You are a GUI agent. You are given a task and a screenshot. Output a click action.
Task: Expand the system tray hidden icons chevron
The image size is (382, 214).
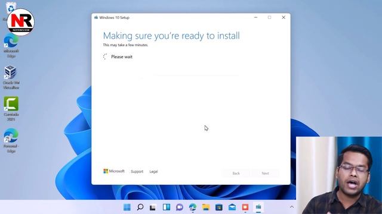pos(292,207)
